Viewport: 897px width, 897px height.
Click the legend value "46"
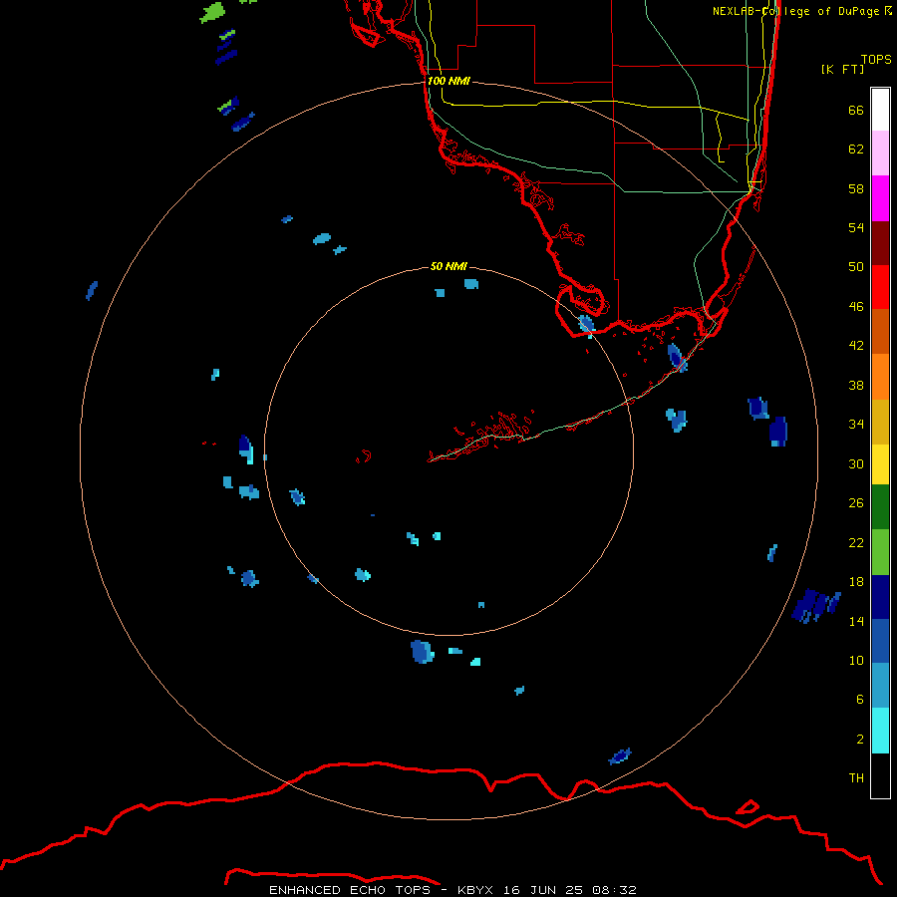tap(856, 307)
